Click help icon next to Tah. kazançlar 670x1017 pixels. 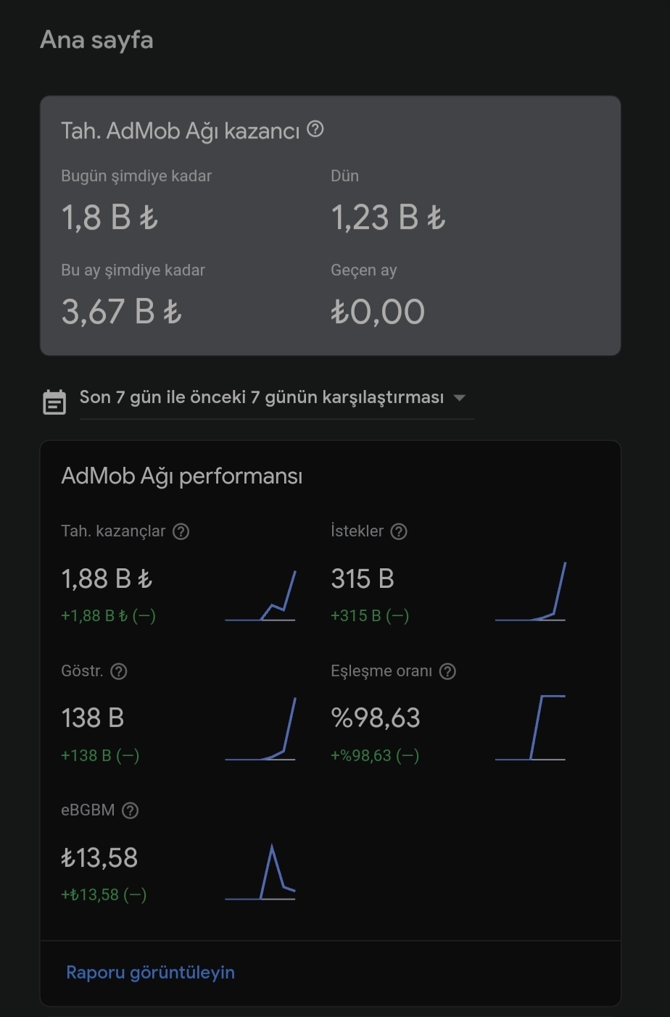181,531
